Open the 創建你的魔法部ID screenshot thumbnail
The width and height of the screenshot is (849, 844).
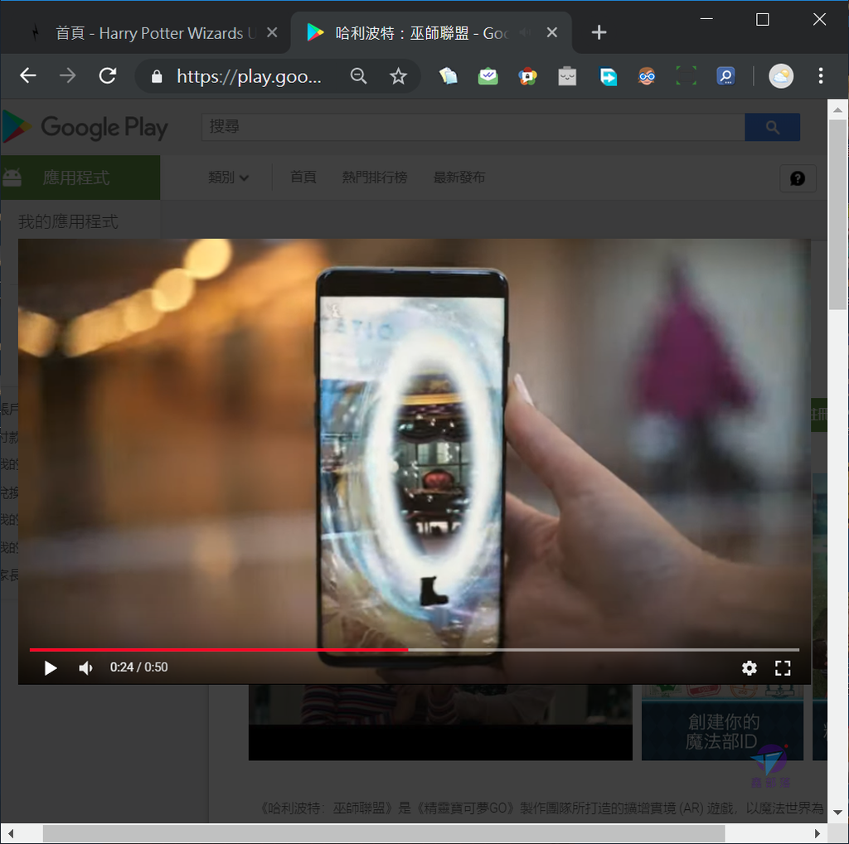(x=722, y=722)
